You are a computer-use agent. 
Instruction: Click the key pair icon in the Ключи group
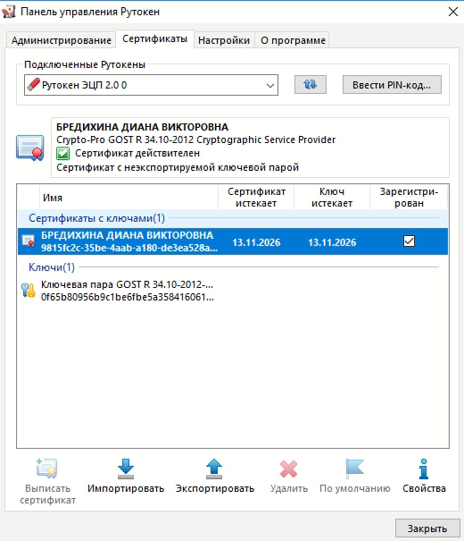coord(29,290)
